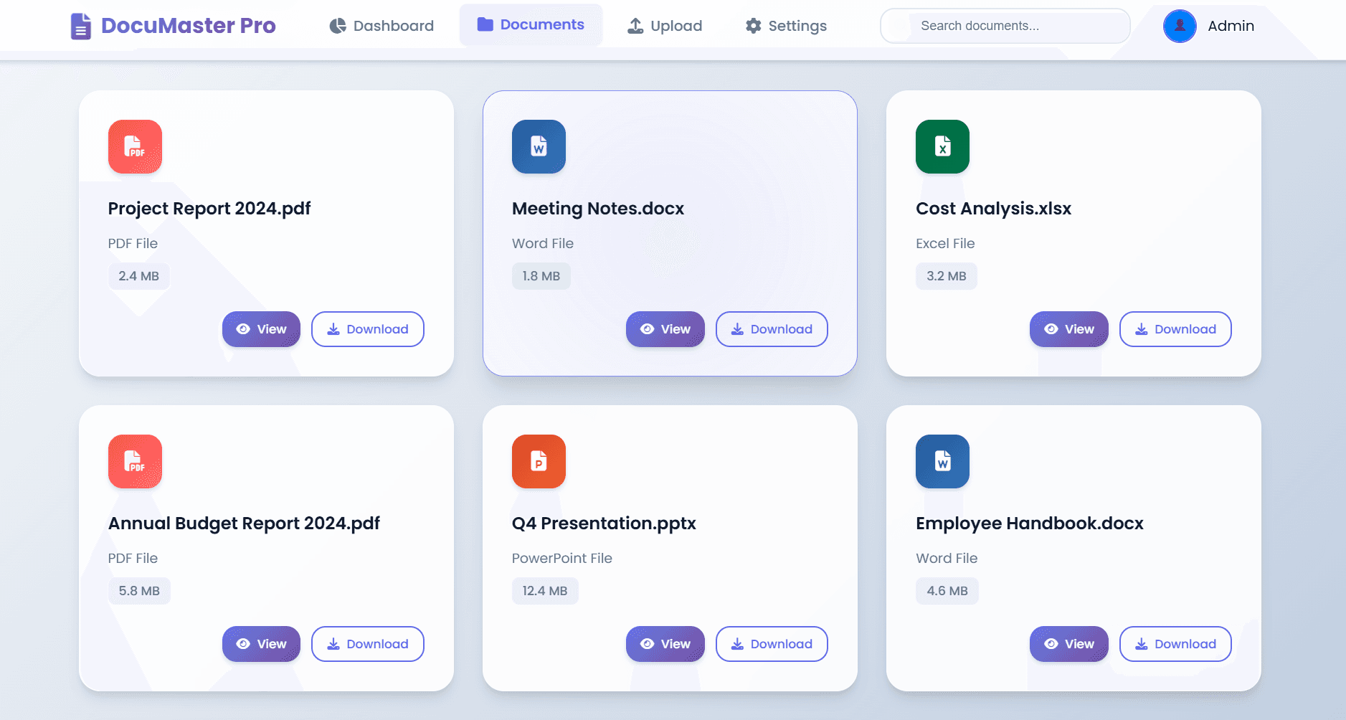Select the PowerPoint icon on Q4 Presentation
Viewport: 1346px width, 720px height.
[539, 461]
